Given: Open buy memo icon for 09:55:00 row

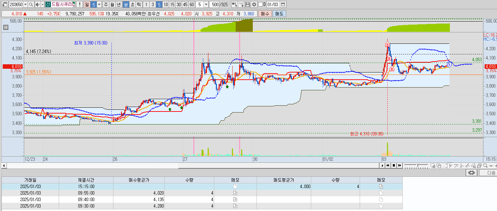Looking at the screenshot, I should [235, 193].
